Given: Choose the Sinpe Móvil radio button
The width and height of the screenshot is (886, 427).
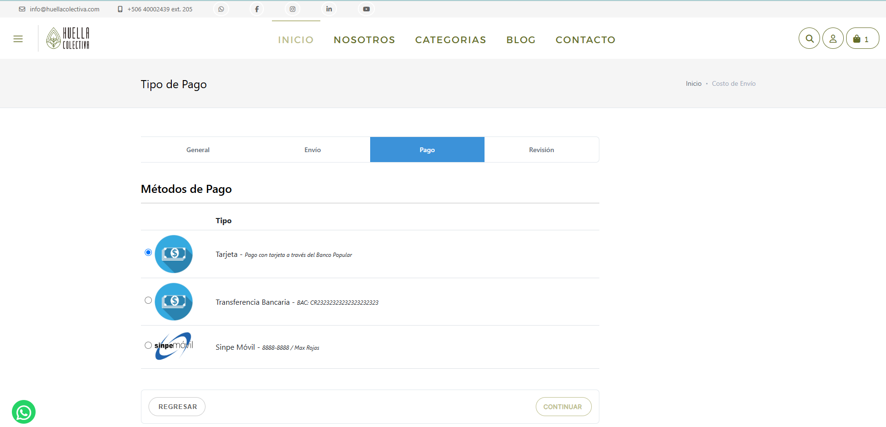Looking at the screenshot, I should click(149, 345).
